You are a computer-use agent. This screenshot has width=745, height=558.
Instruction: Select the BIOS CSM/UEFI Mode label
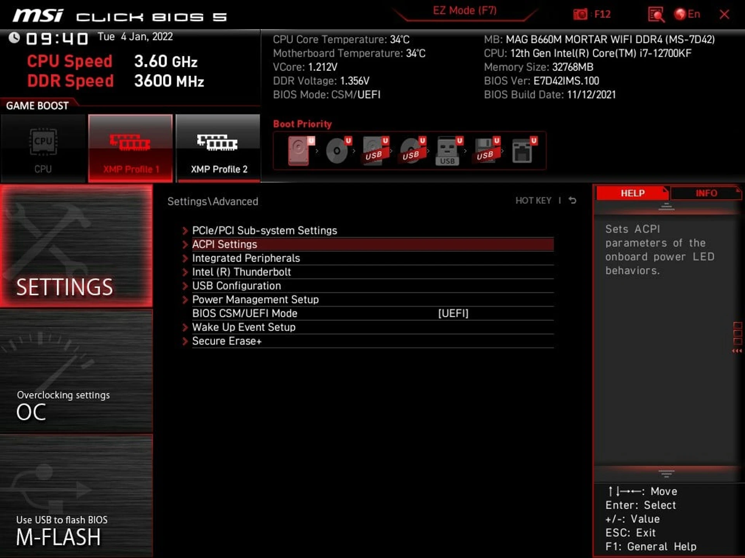tap(245, 313)
